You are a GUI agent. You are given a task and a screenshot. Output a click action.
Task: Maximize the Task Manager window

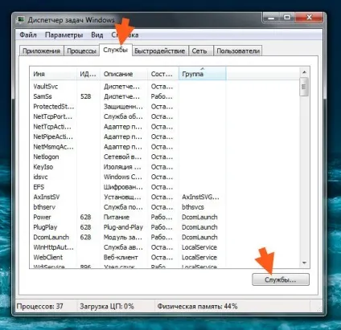(x=287, y=18)
